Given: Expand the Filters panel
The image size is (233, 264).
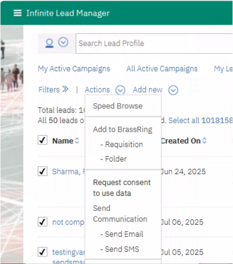Looking at the screenshot, I should (53, 89).
